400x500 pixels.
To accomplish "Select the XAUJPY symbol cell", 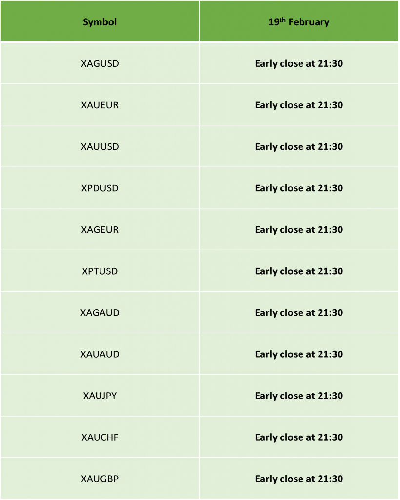I will (100, 396).
